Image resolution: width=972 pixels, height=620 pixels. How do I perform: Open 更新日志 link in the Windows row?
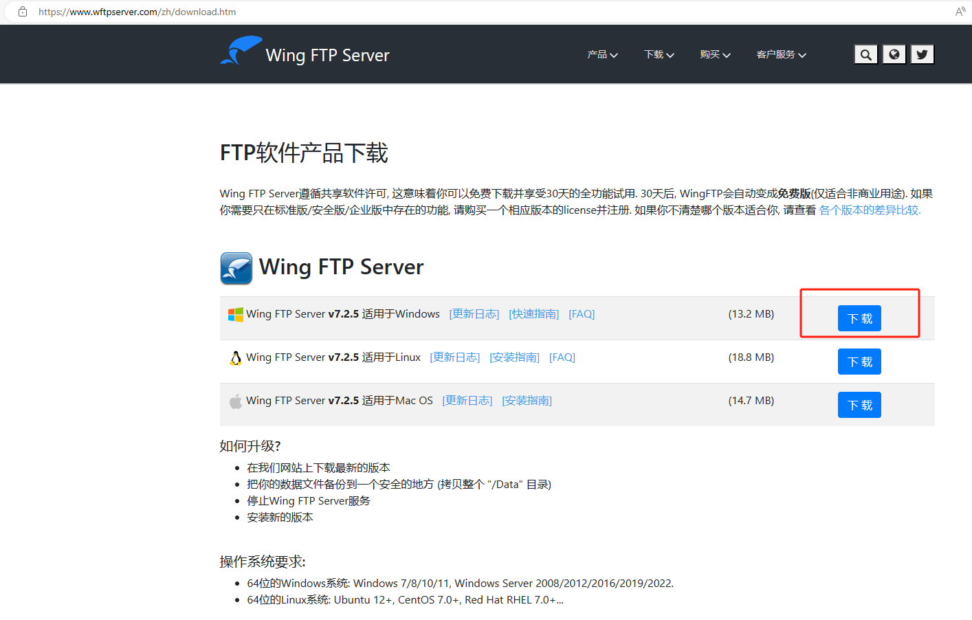click(474, 314)
